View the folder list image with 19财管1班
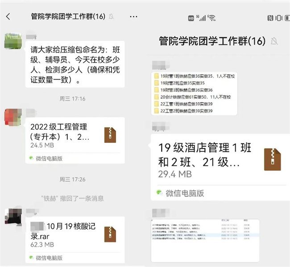290x267 pixels. (194, 93)
